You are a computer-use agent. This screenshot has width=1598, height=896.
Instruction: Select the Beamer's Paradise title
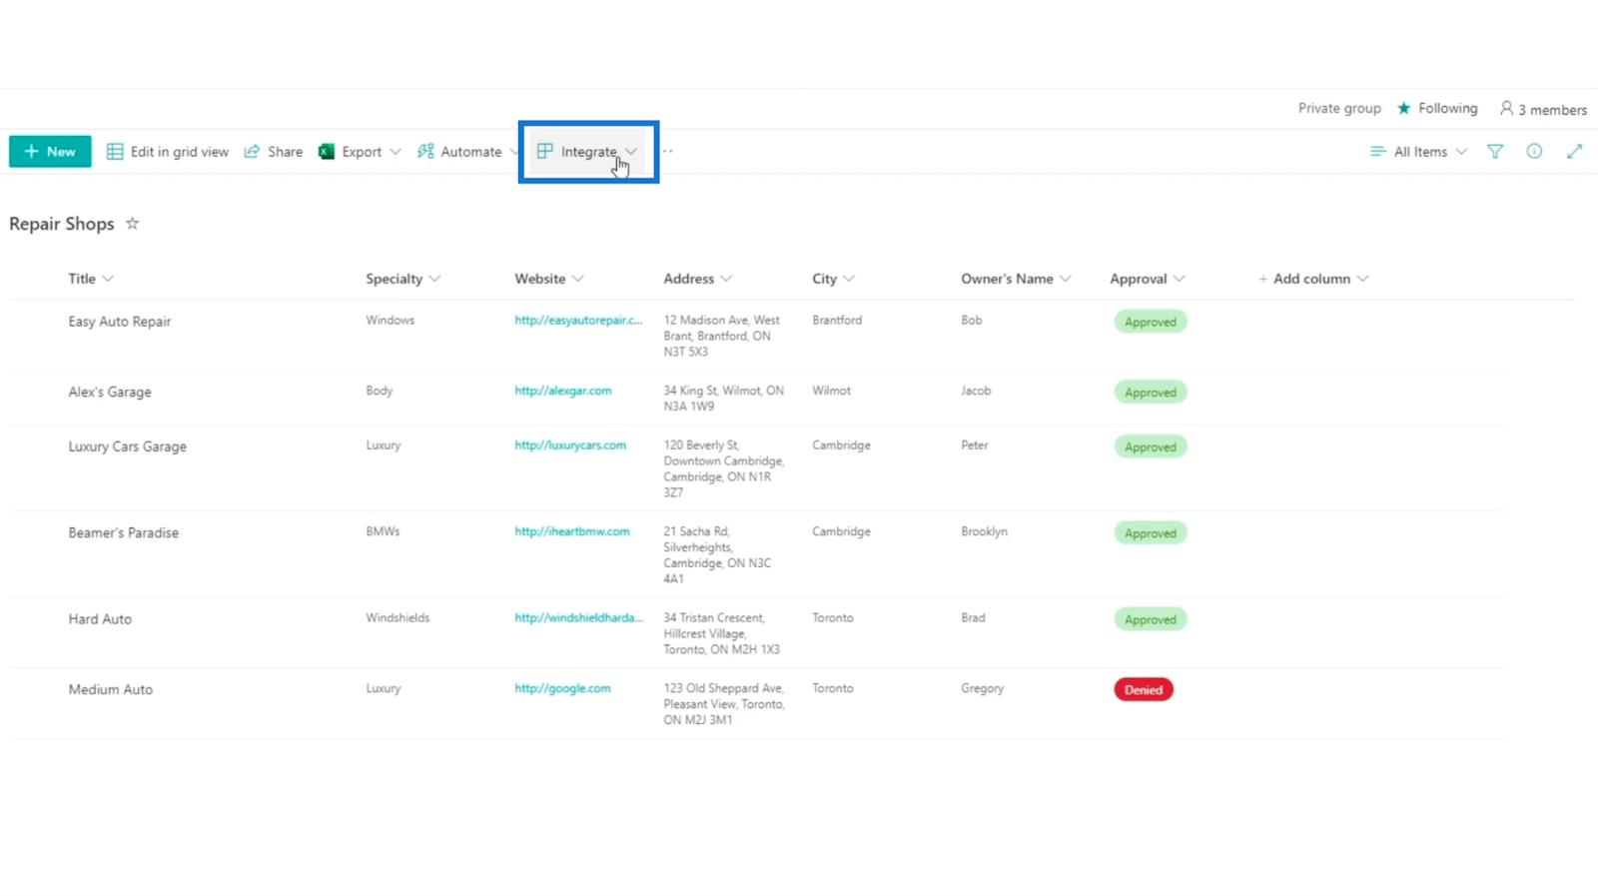point(124,532)
